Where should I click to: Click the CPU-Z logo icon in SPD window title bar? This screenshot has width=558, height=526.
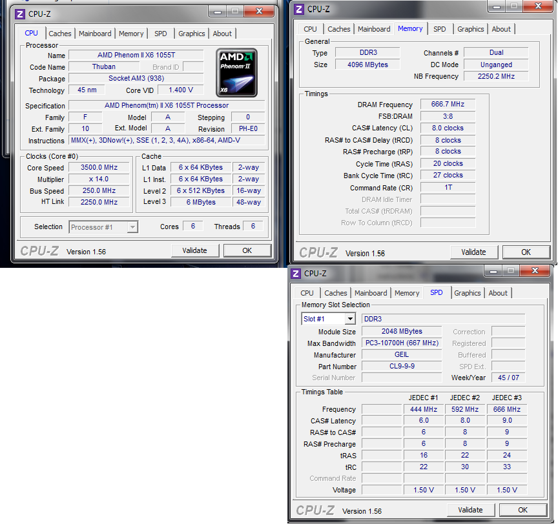(x=296, y=274)
